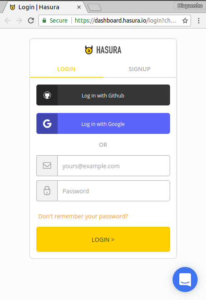
Task: Click the Divyanshu profile button
Action: click(190, 5)
